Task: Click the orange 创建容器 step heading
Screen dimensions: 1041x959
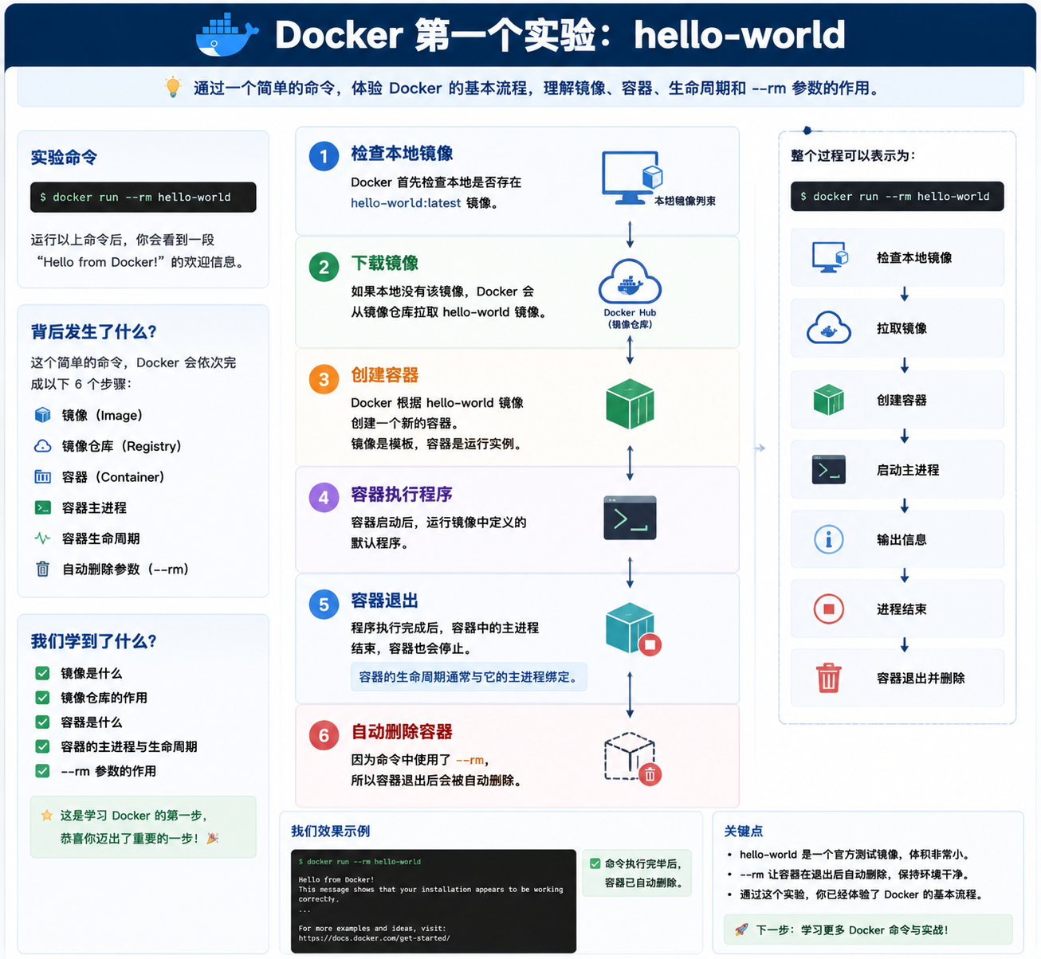Action: pos(385,374)
